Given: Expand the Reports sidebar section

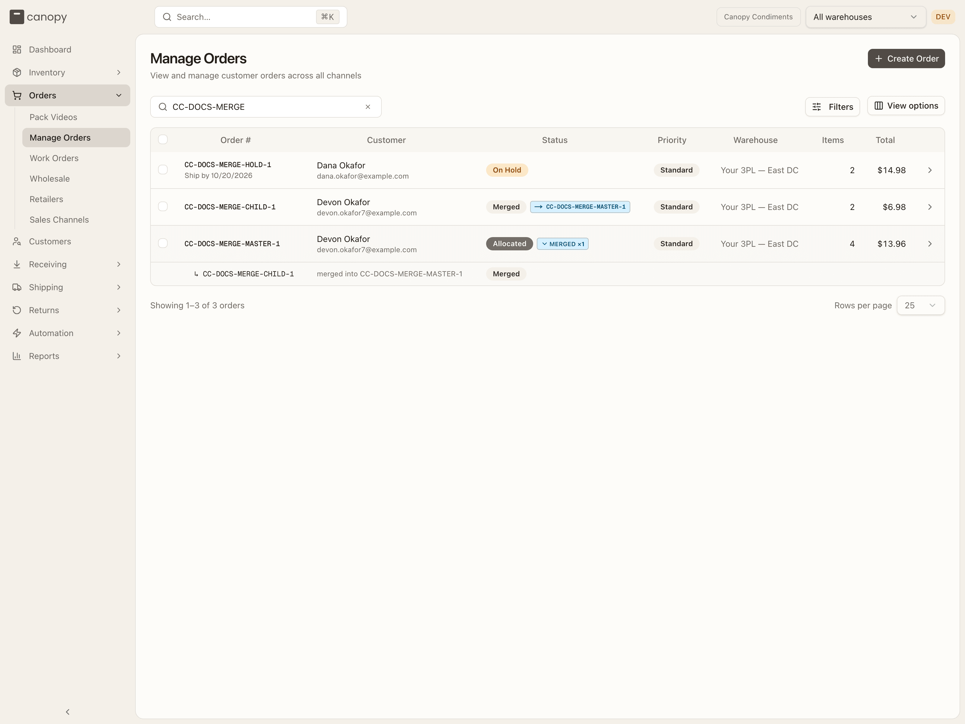Looking at the screenshot, I should 68,356.
